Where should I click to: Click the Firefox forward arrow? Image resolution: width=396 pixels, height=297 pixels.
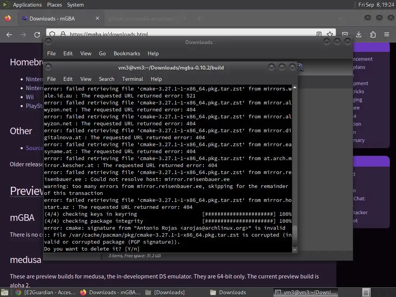tap(23, 34)
